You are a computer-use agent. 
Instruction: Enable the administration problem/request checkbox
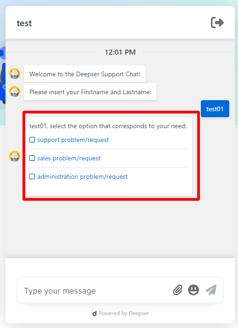click(32, 176)
